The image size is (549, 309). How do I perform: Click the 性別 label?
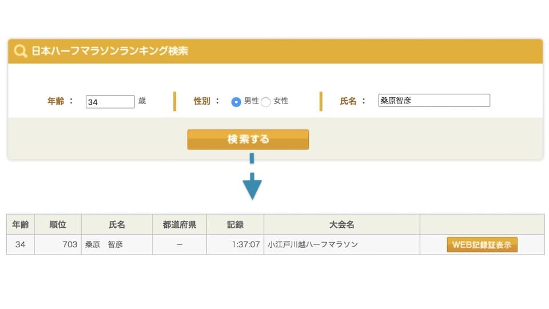202,101
